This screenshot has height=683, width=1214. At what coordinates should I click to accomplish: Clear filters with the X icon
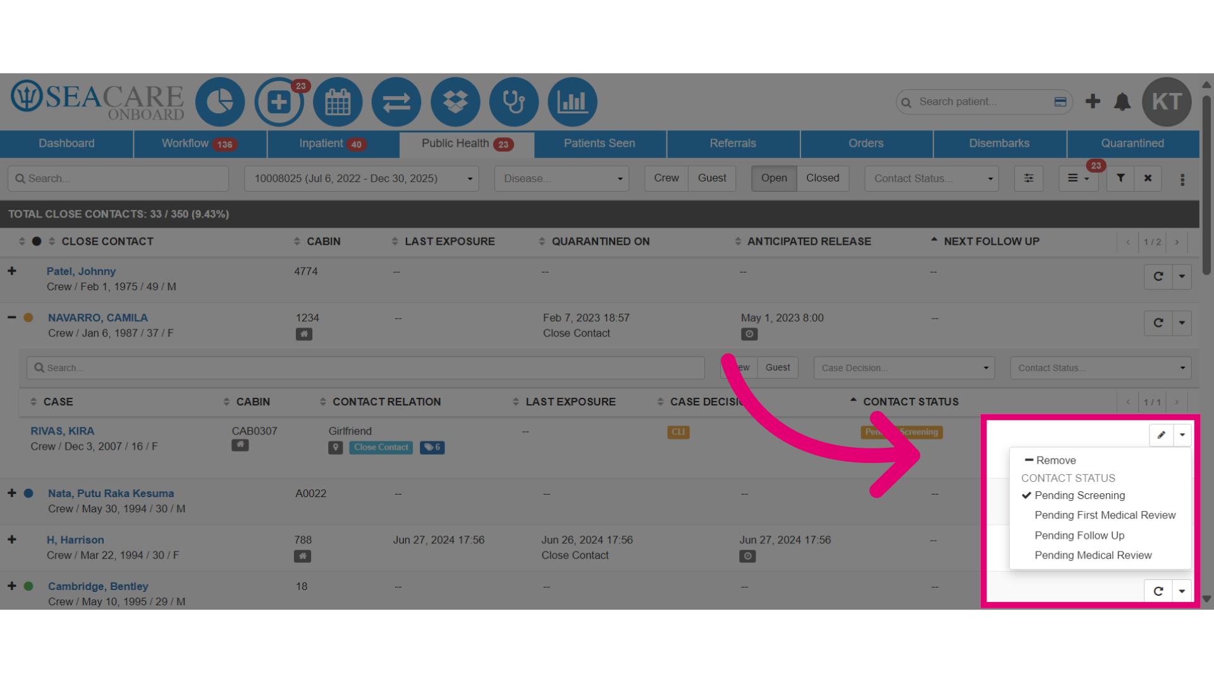[x=1148, y=178]
